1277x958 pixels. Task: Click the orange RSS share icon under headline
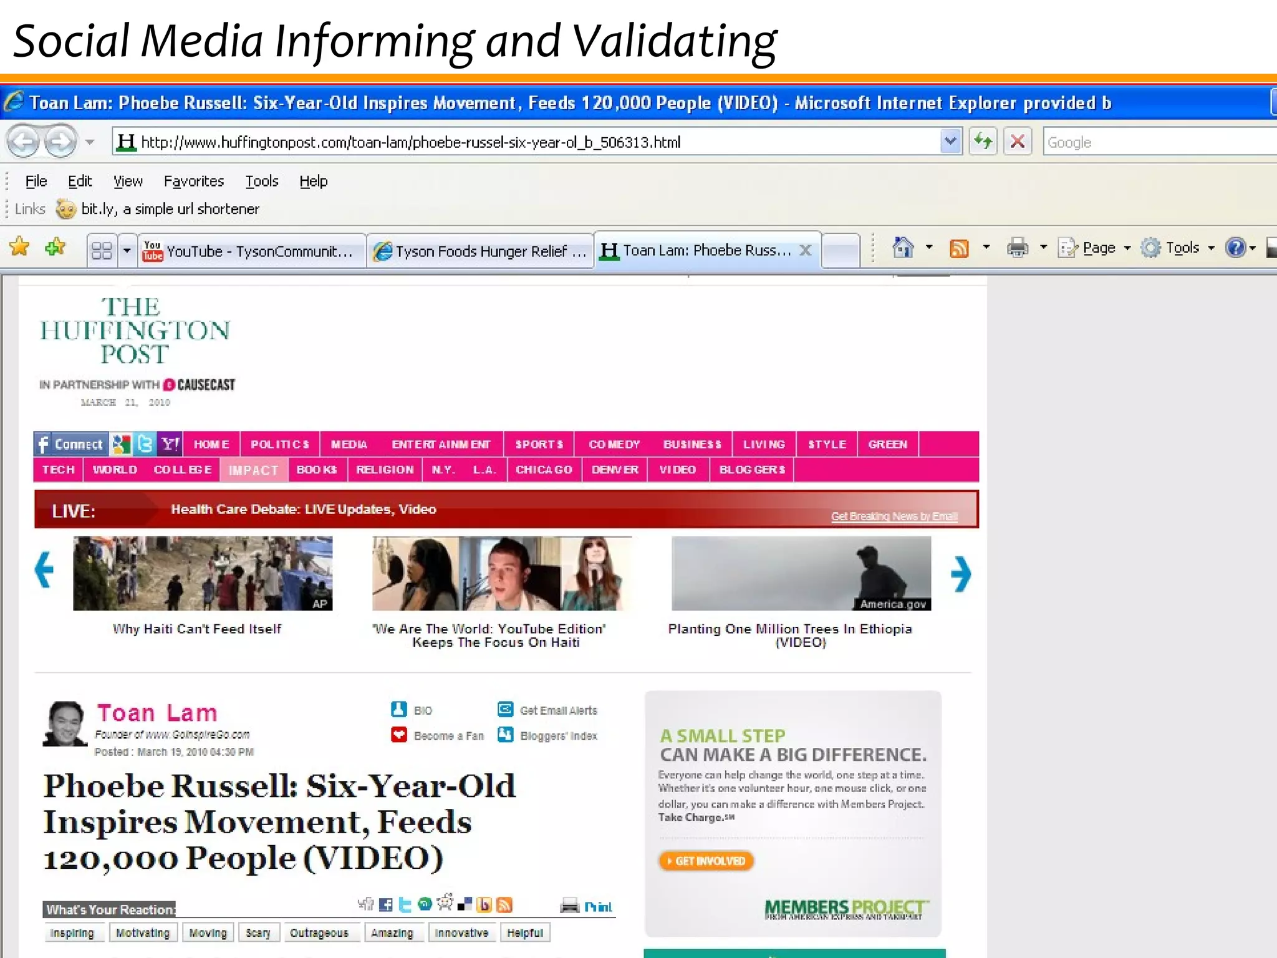[504, 905]
